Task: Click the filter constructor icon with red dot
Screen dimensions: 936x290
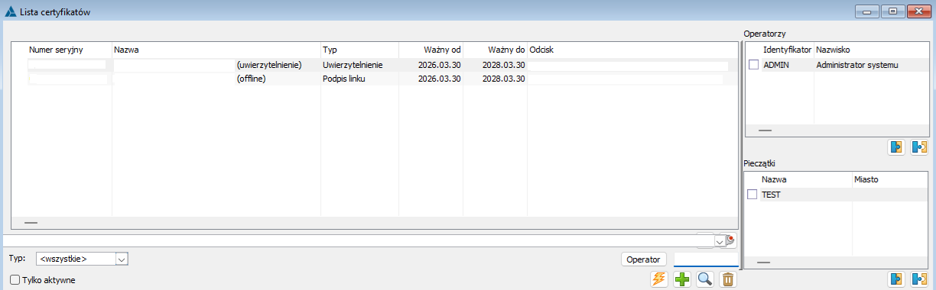Action: pyautogui.click(x=731, y=240)
